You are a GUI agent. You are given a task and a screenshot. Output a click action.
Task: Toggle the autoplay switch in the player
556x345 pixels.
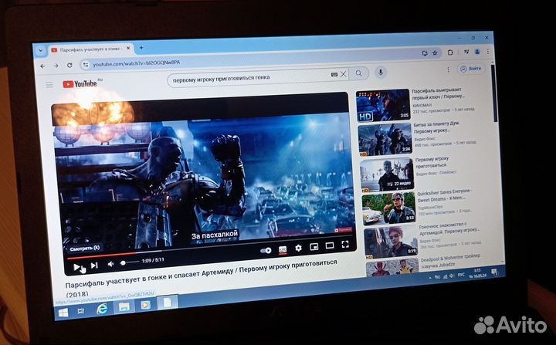(266, 251)
